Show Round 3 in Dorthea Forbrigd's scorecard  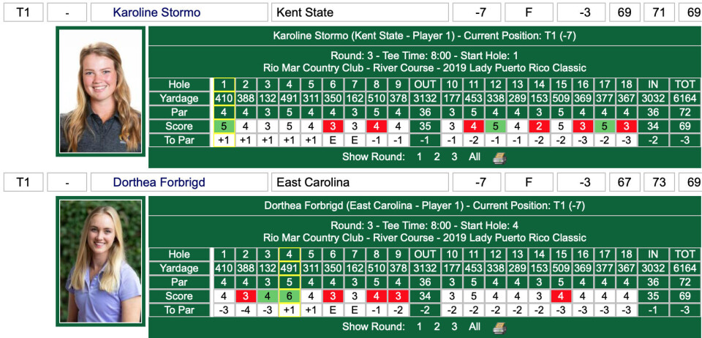pyautogui.click(x=454, y=327)
